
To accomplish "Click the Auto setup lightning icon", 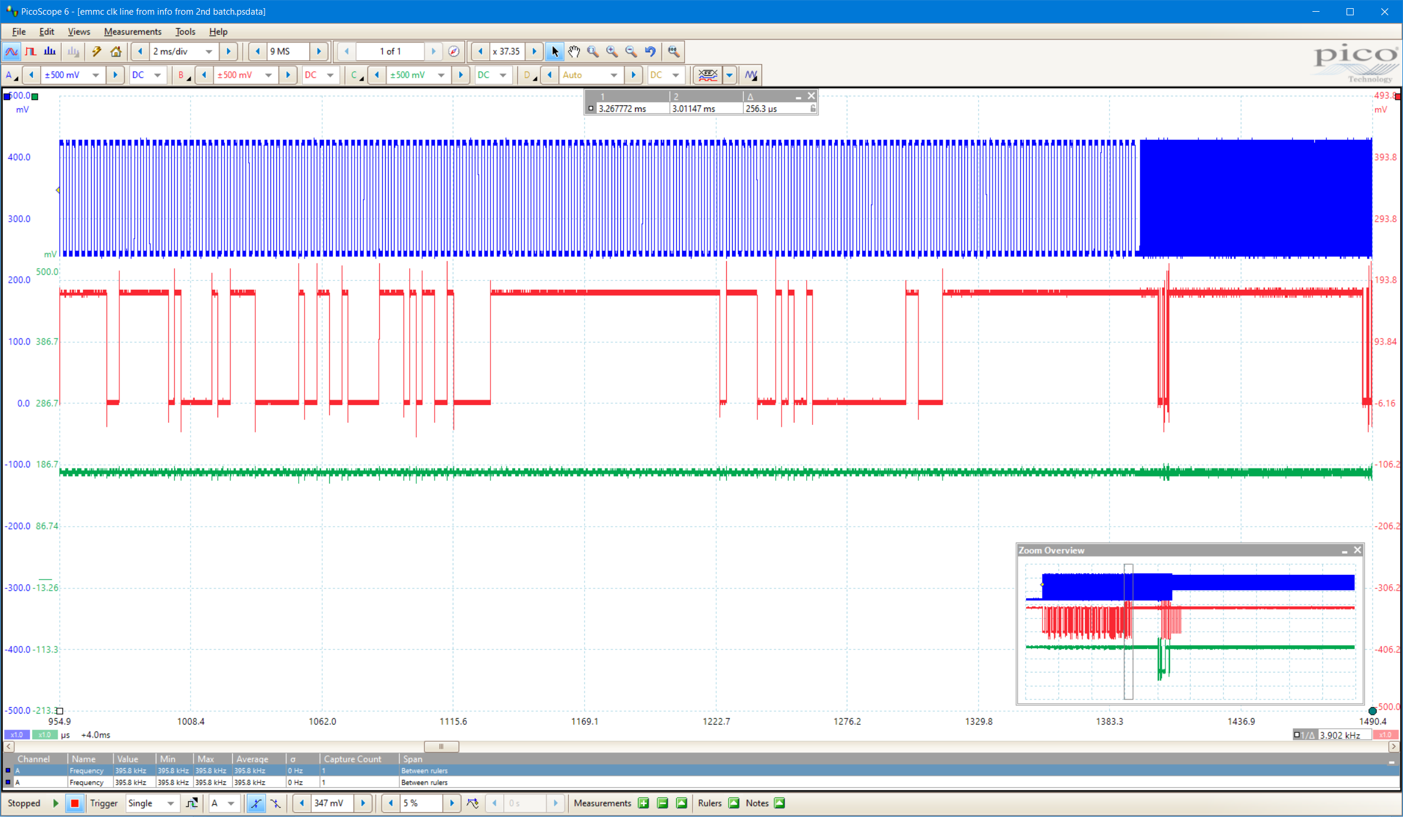I will tap(96, 52).
